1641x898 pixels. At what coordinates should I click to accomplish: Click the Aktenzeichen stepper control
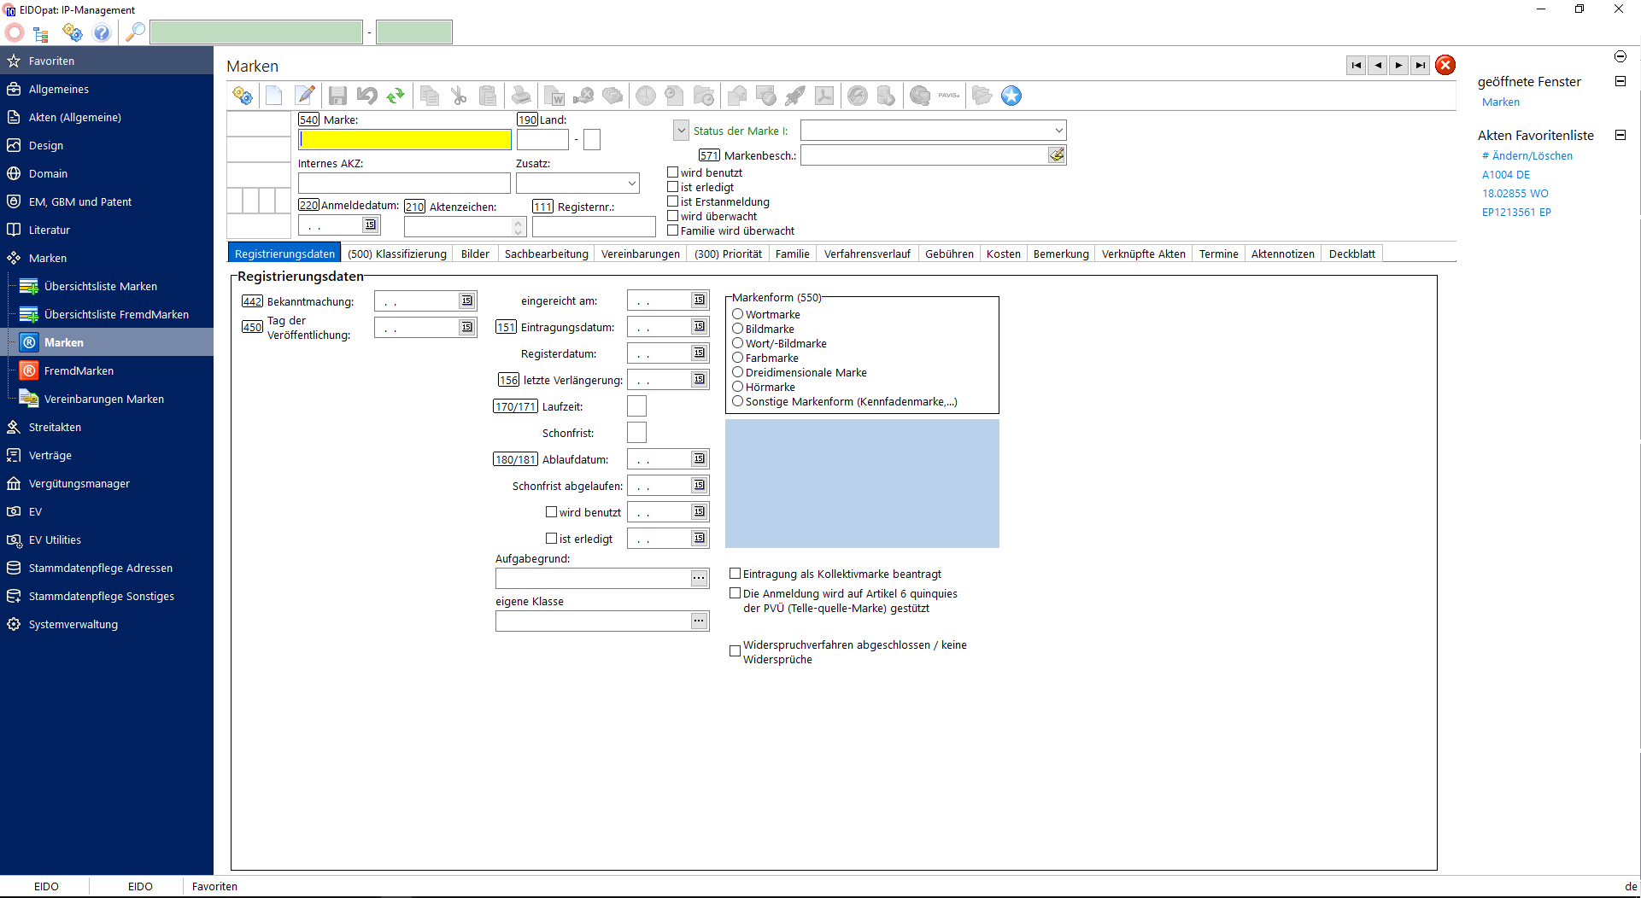pyautogui.click(x=519, y=226)
